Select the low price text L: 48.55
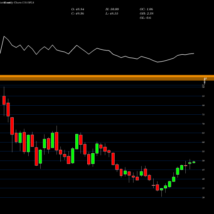This screenshot has width=214, height=214. point(112,14)
